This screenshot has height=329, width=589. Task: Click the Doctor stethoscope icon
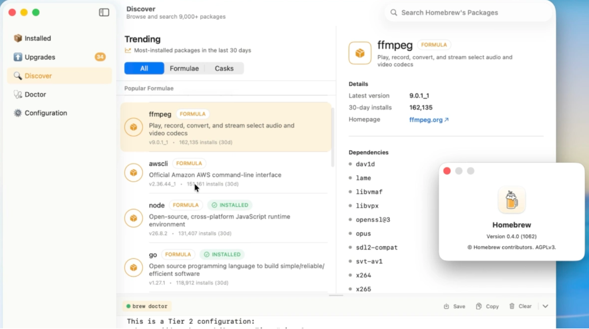click(x=18, y=94)
